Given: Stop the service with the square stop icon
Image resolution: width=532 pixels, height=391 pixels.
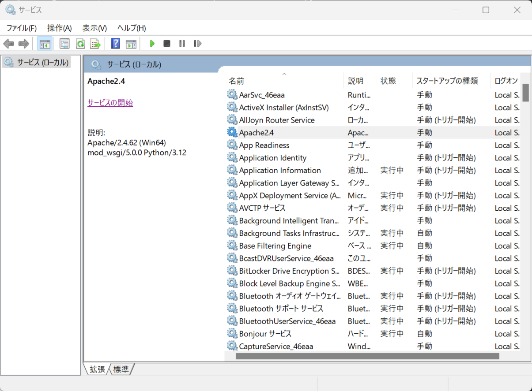Looking at the screenshot, I should [x=167, y=44].
